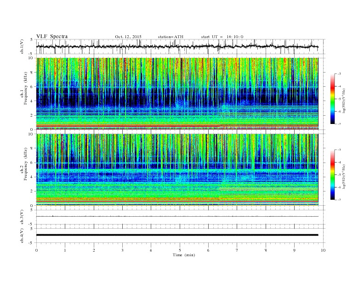The height and width of the screenshot is (281, 364).
Task: Click the ch.2 spectrogram plot area
Action: [177, 170]
